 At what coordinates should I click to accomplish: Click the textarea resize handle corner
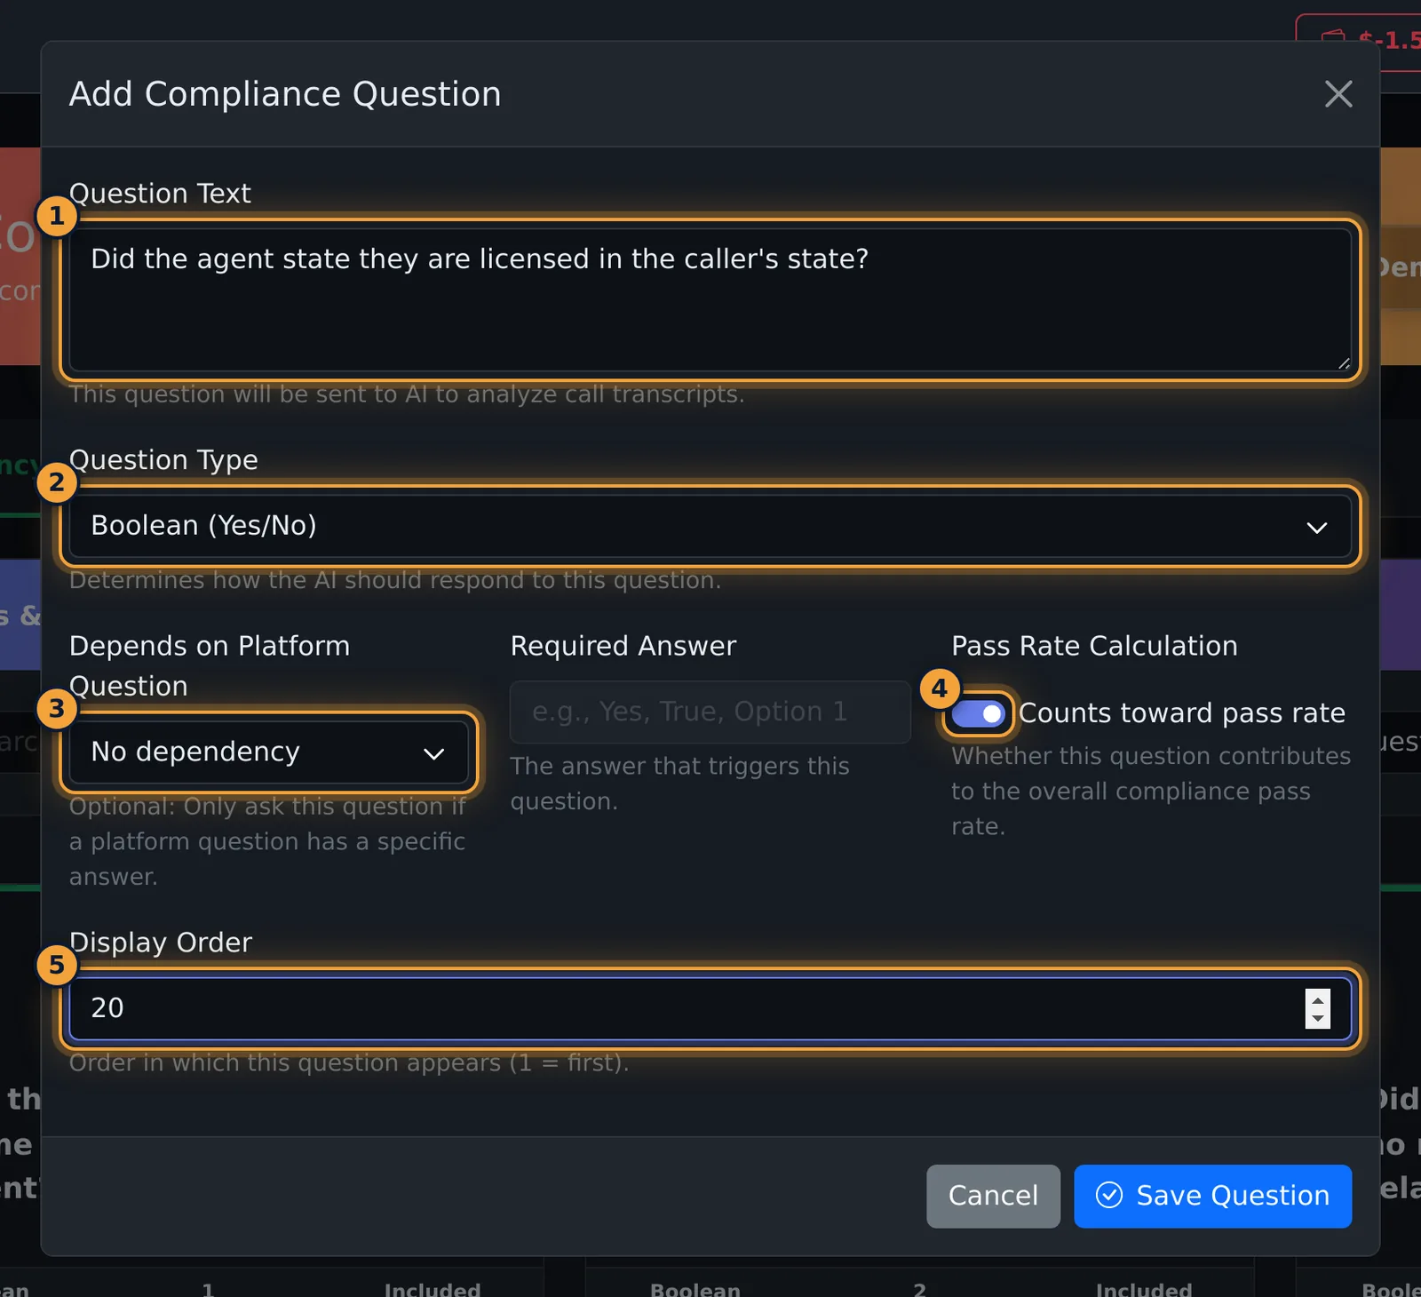coord(1344,363)
